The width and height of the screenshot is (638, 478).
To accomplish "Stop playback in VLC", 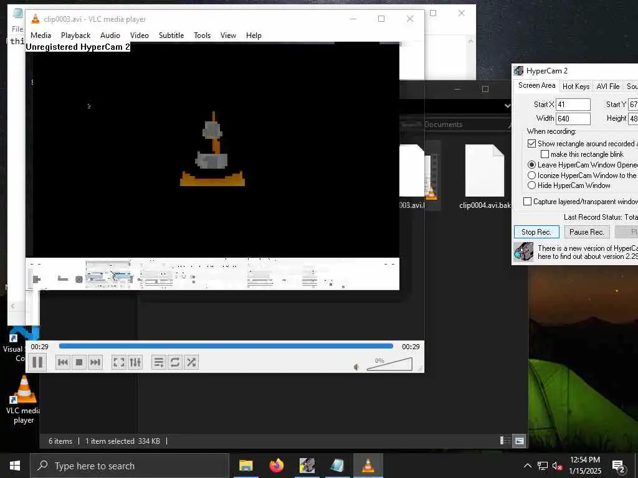I will 79,362.
